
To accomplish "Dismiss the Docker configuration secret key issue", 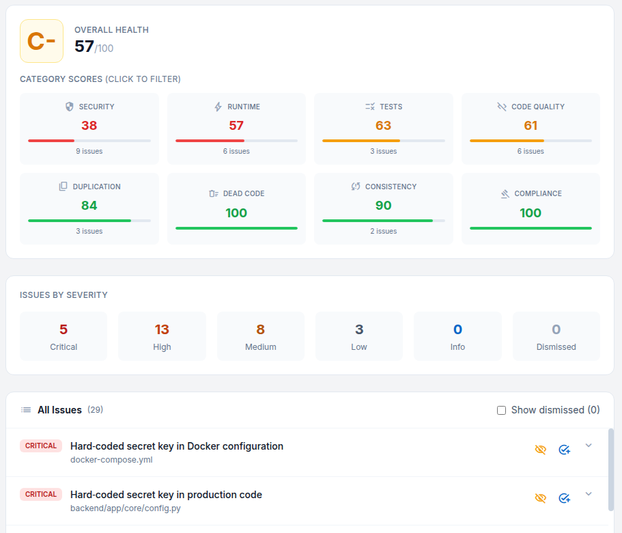I will pos(540,450).
